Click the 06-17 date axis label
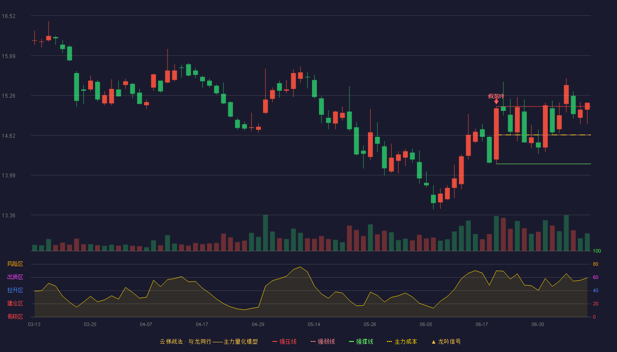 pyautogui.click(x=482, y=324)
